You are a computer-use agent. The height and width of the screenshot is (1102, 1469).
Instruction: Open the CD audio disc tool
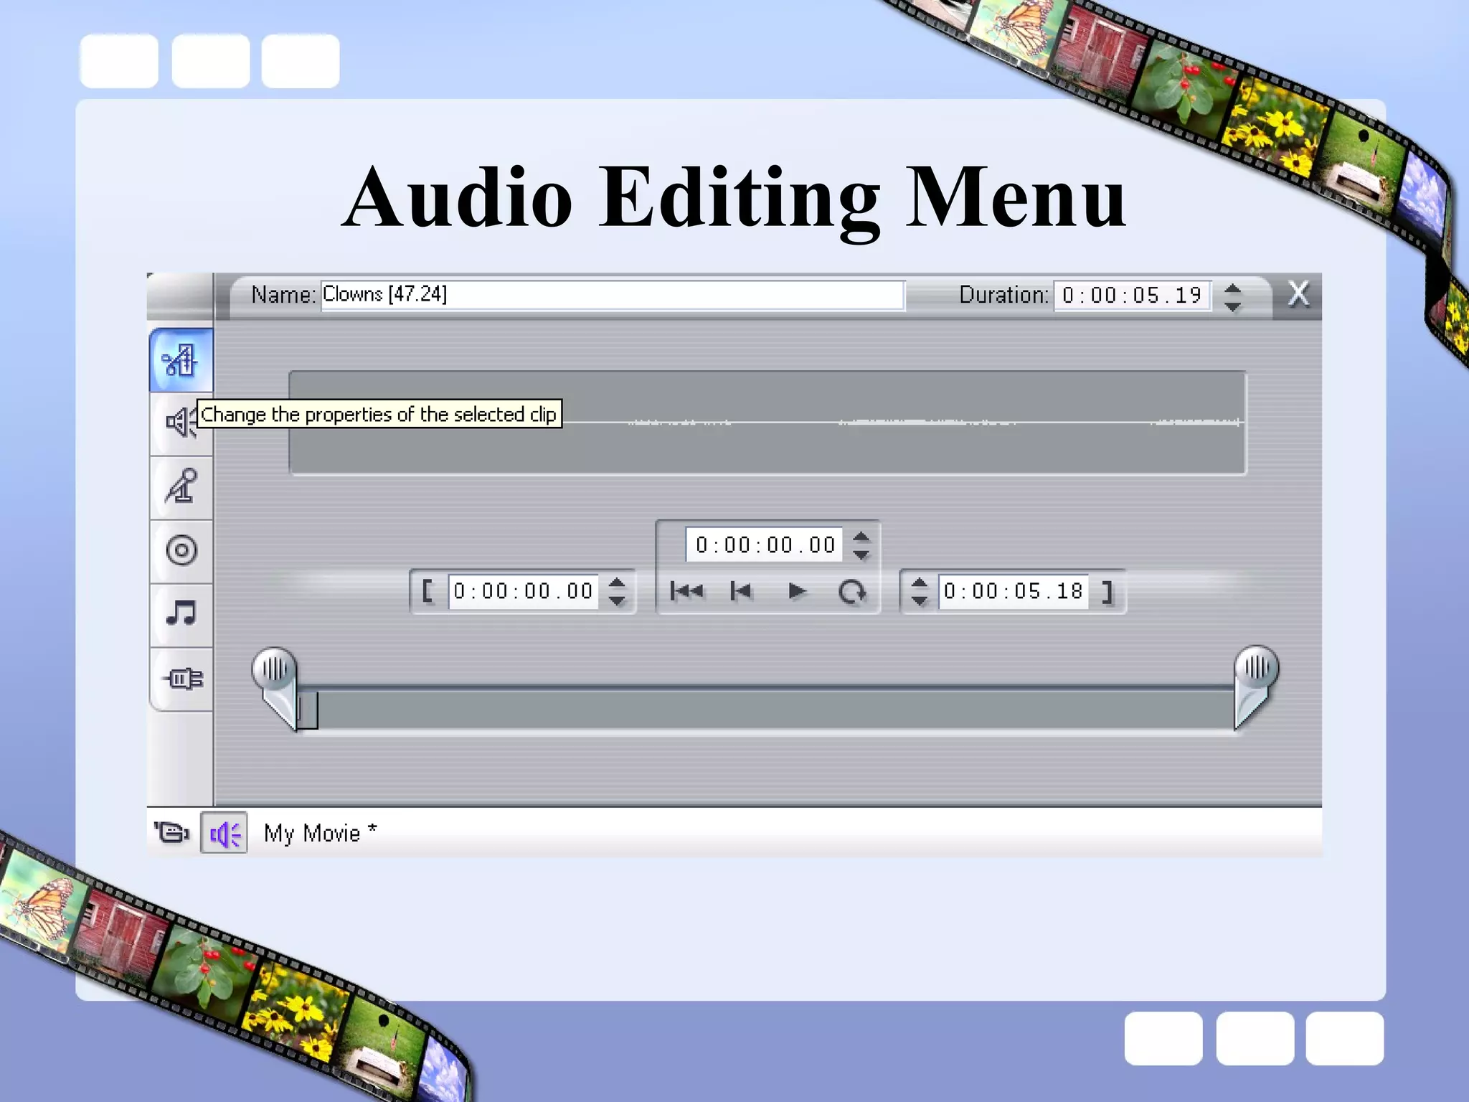181,551
